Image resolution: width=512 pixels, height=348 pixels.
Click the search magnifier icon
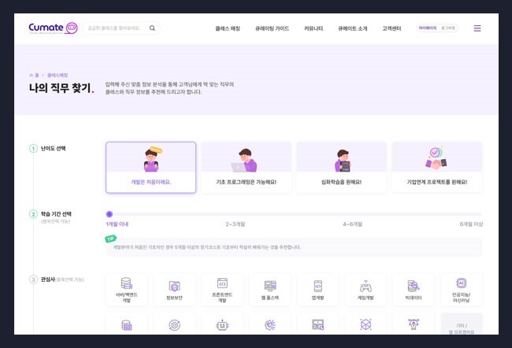click(x=152, y=28)
